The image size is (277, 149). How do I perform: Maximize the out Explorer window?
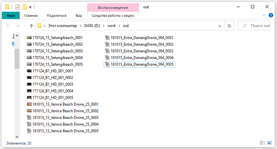252,7
